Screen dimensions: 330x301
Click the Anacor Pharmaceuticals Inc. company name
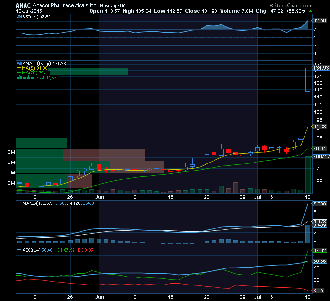click(x=65, y=6)
